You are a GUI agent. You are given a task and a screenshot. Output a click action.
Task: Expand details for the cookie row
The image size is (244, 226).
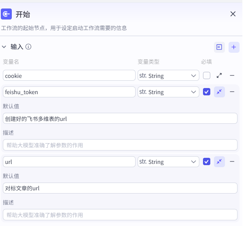point(219,75)
